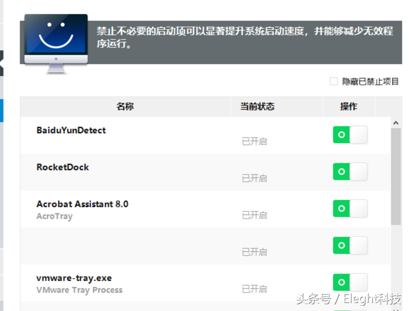Image resolution: width=409 pixels, height=311 pixels.
Task: Click 已开启 status in vmware-tray.exe row
Action: 254,289
